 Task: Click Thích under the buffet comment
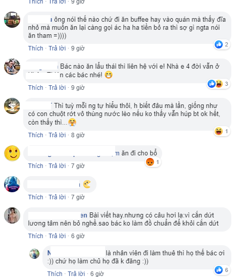point(35,48)
